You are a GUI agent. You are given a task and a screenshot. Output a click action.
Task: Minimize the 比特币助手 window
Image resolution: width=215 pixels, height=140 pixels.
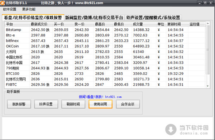[x=200, y=3]
